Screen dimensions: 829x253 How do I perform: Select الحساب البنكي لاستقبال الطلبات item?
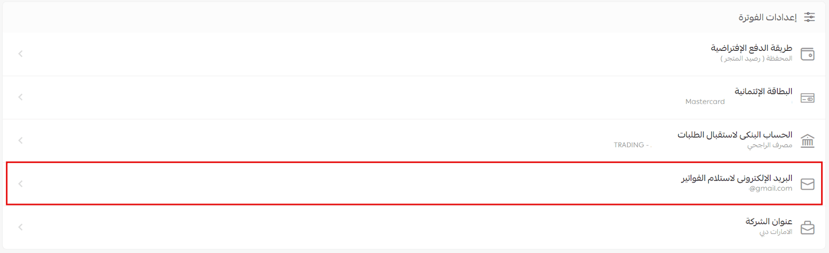coord(735,135)
